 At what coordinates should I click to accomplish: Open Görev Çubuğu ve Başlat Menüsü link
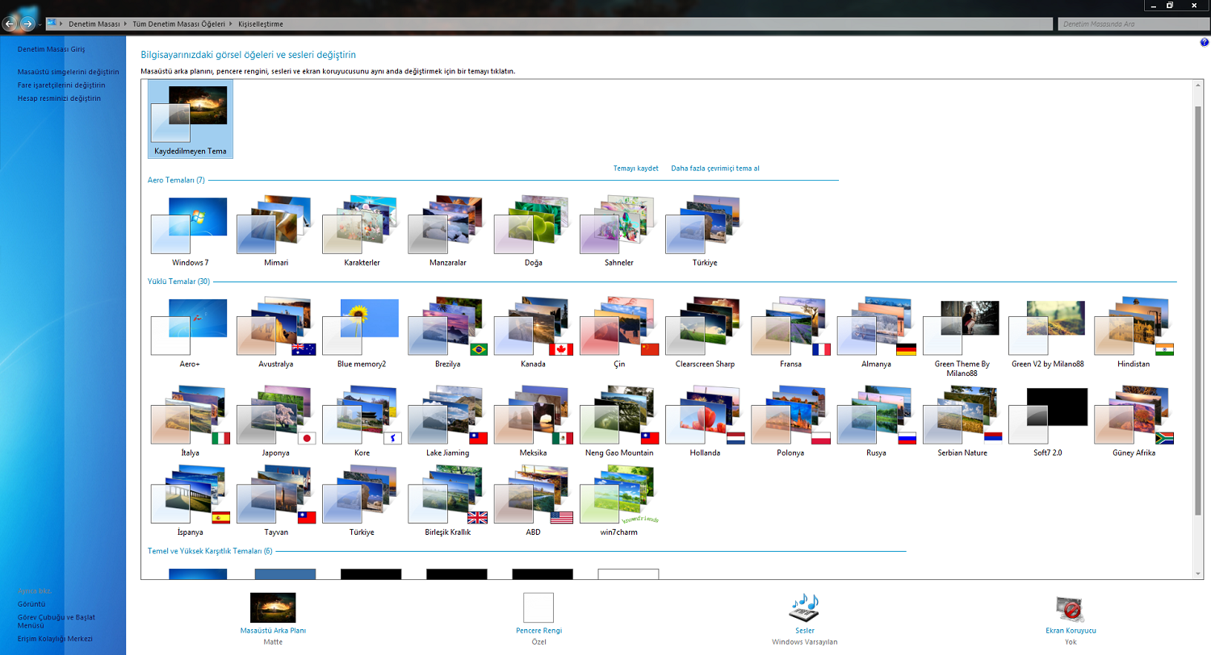pos(57,621)
